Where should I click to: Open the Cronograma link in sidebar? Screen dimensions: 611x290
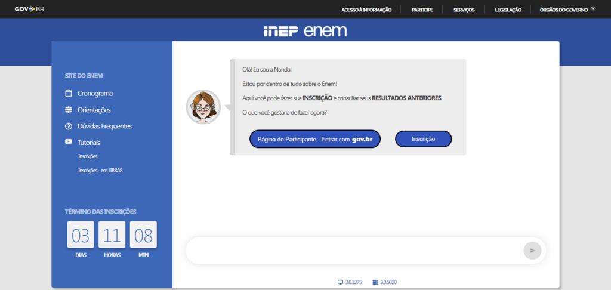click(95, 94)
